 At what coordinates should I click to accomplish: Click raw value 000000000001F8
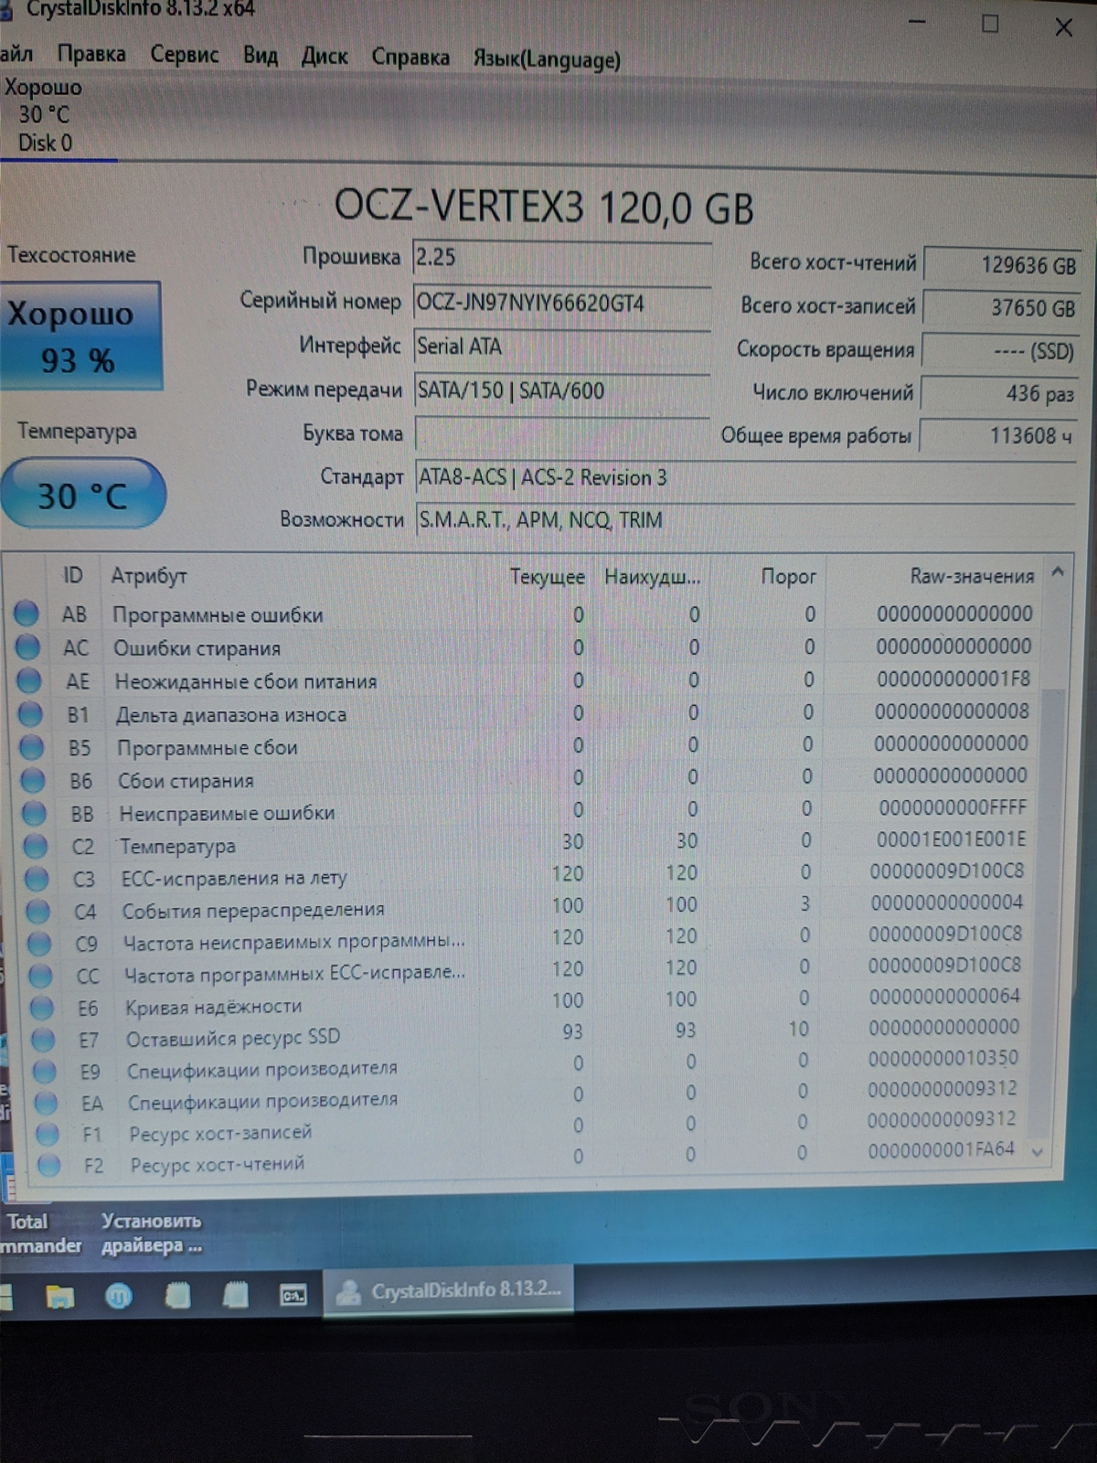pos(953,678)
